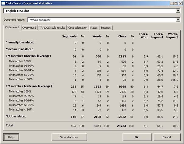Click TM matches (internal leverage) label
Screen dimensions: 184x144
click(x=28, y=56)
